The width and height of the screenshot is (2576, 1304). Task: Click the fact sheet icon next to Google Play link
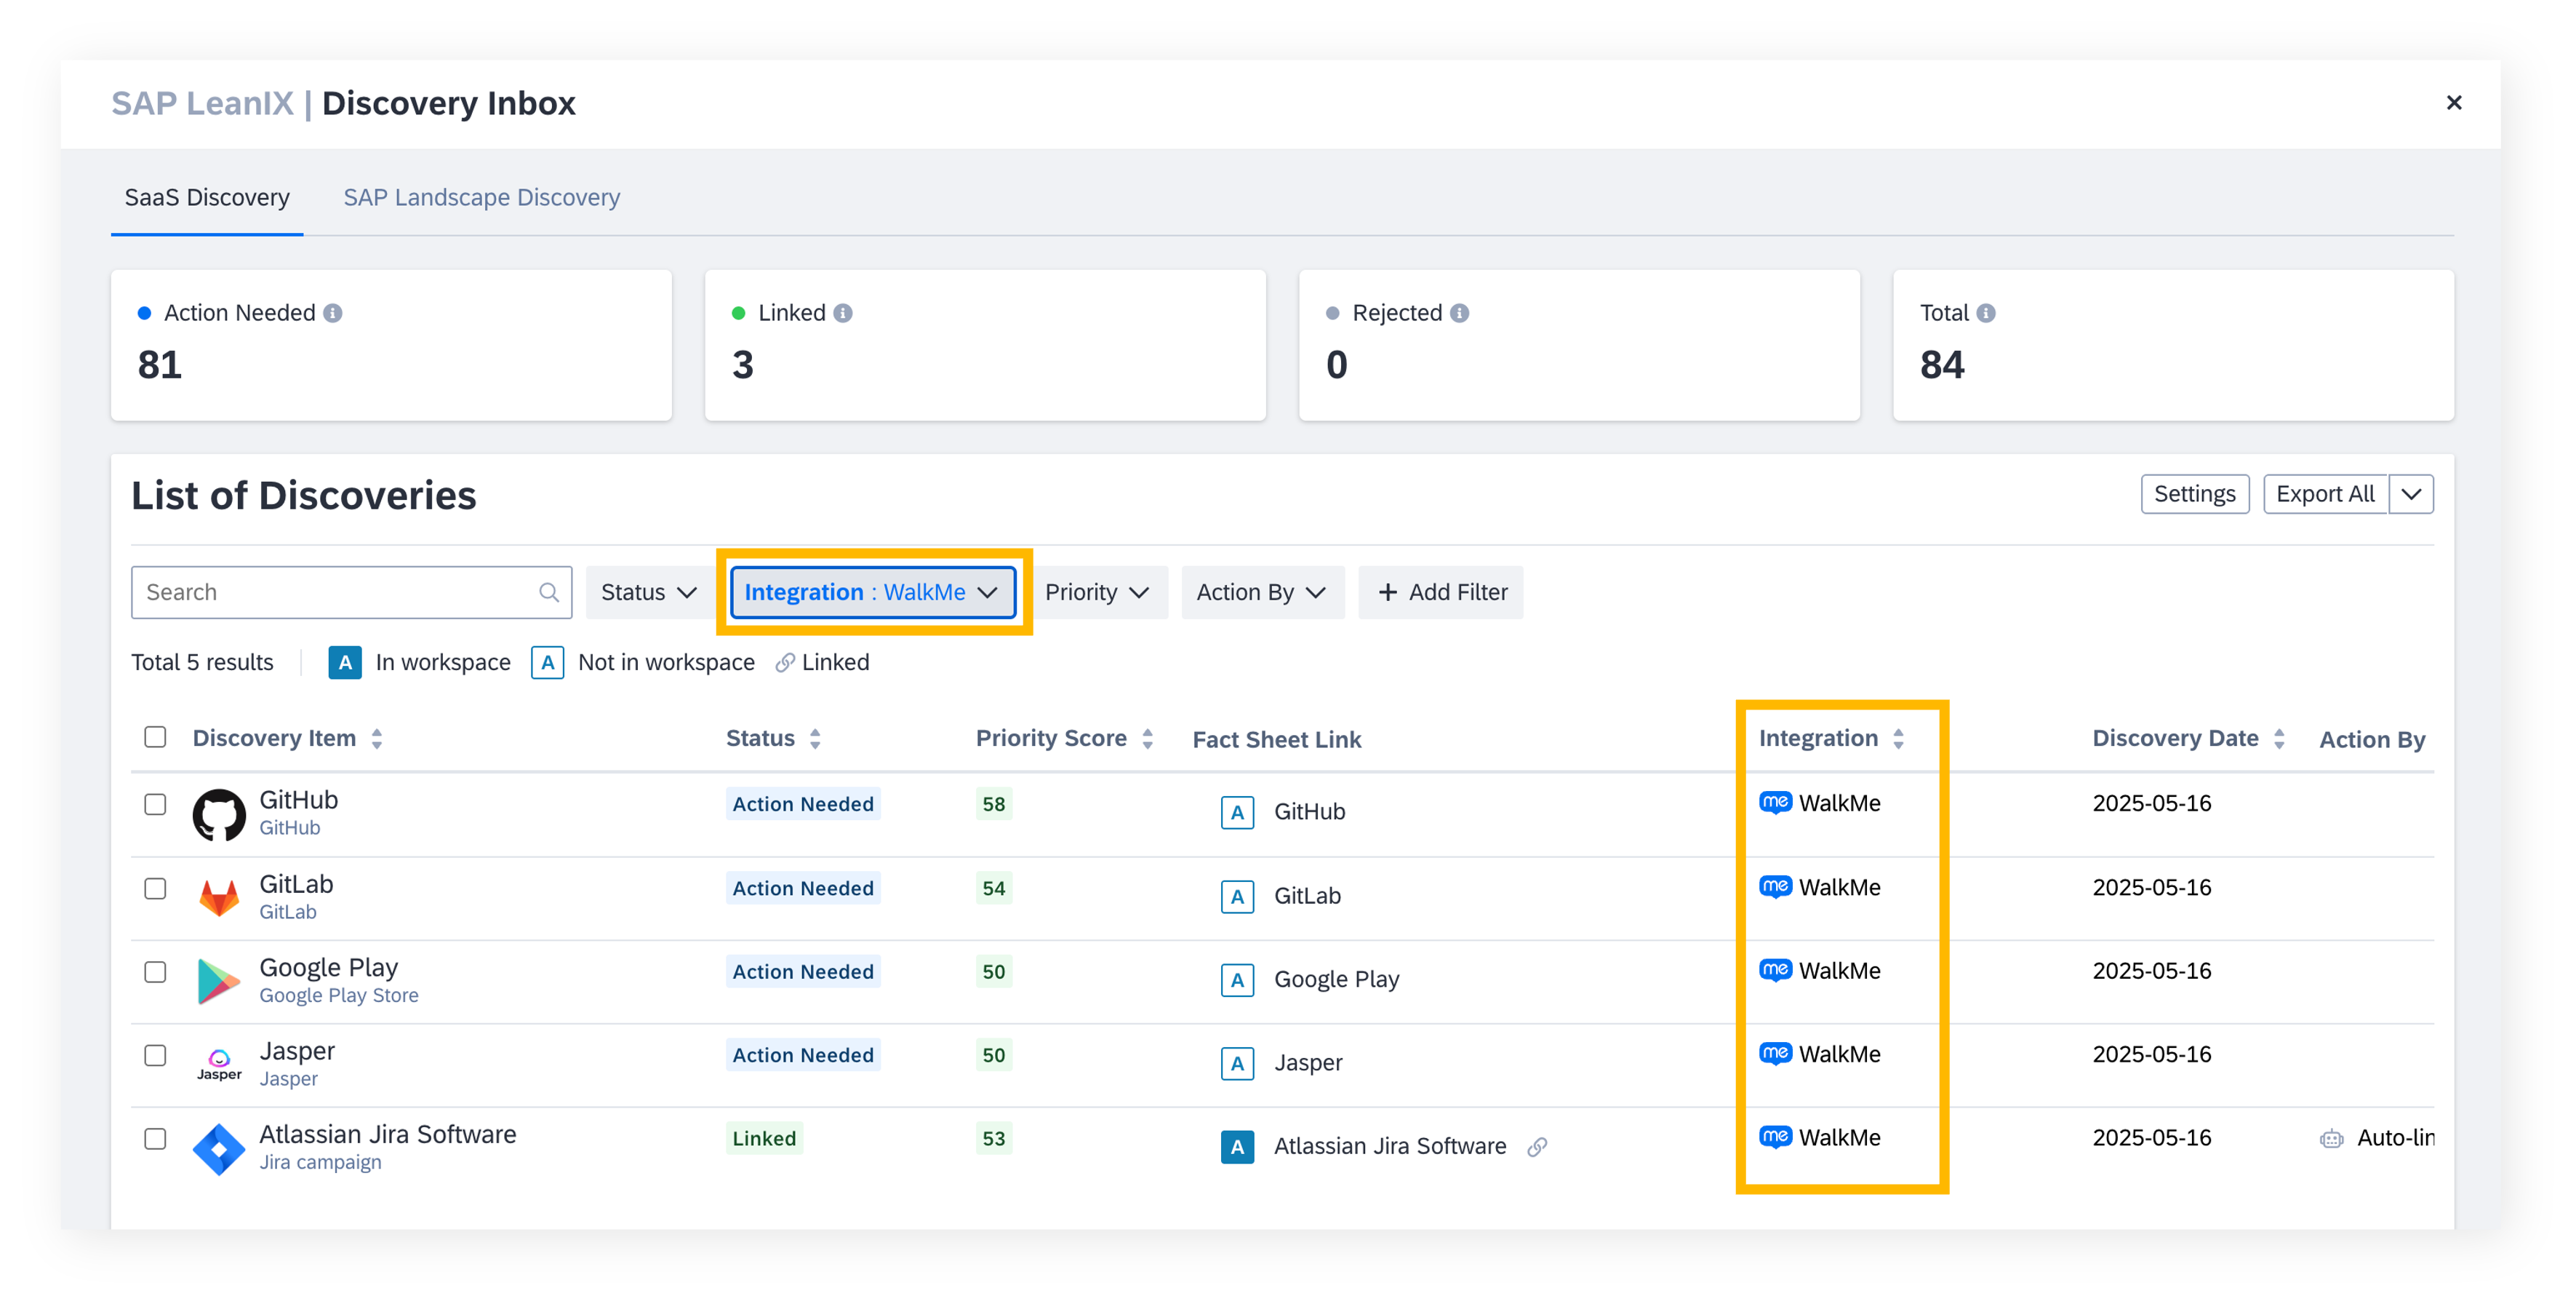point(1237,981)
